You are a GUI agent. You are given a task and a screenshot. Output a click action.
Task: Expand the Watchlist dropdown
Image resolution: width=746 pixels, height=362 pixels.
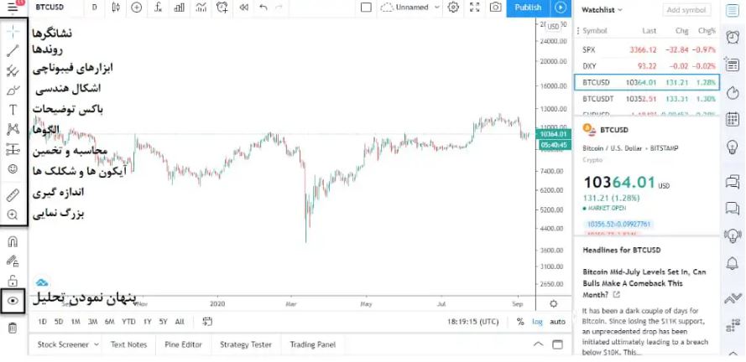[602, 9]
